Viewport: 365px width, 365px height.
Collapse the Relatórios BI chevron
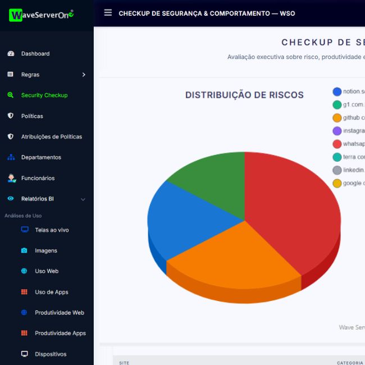[x=83, y=199]
